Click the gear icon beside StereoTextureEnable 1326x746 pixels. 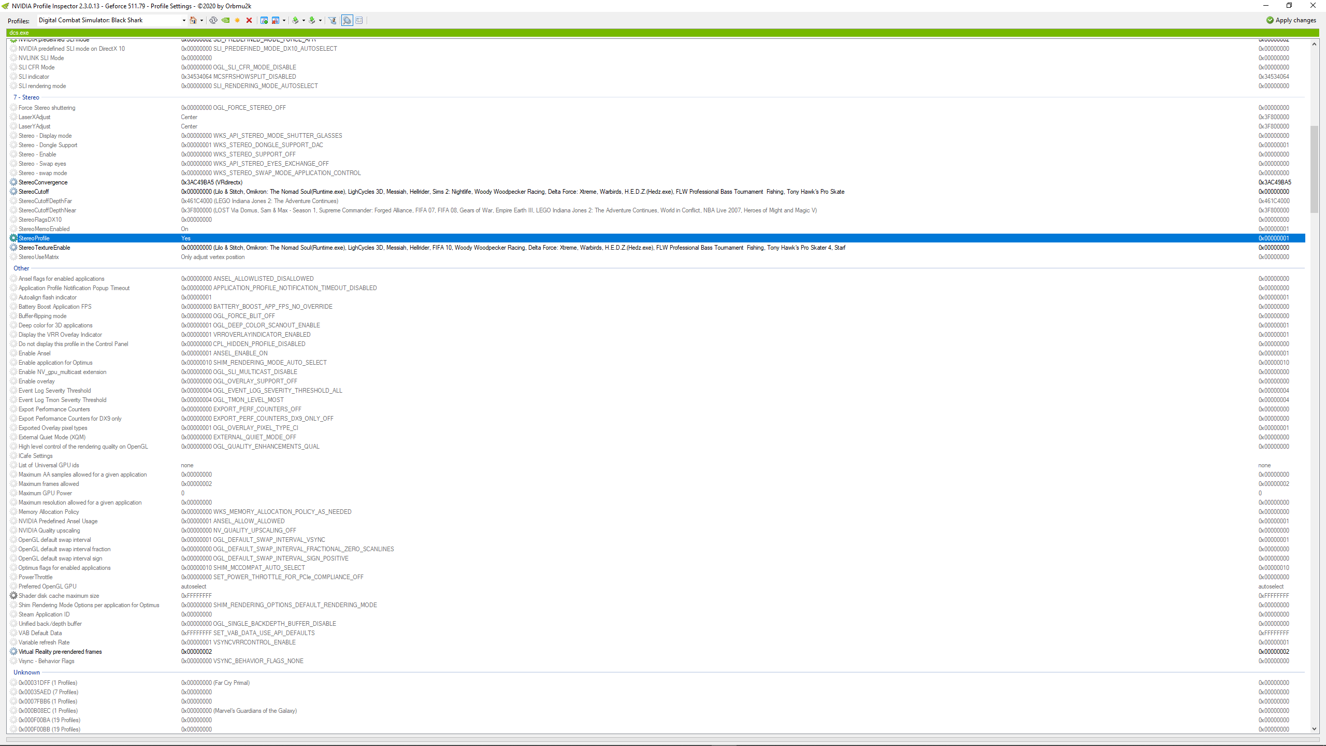pos(13,248)
